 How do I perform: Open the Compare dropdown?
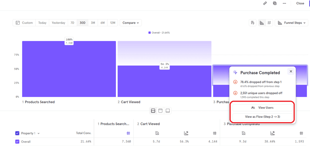tap(131, 23)
